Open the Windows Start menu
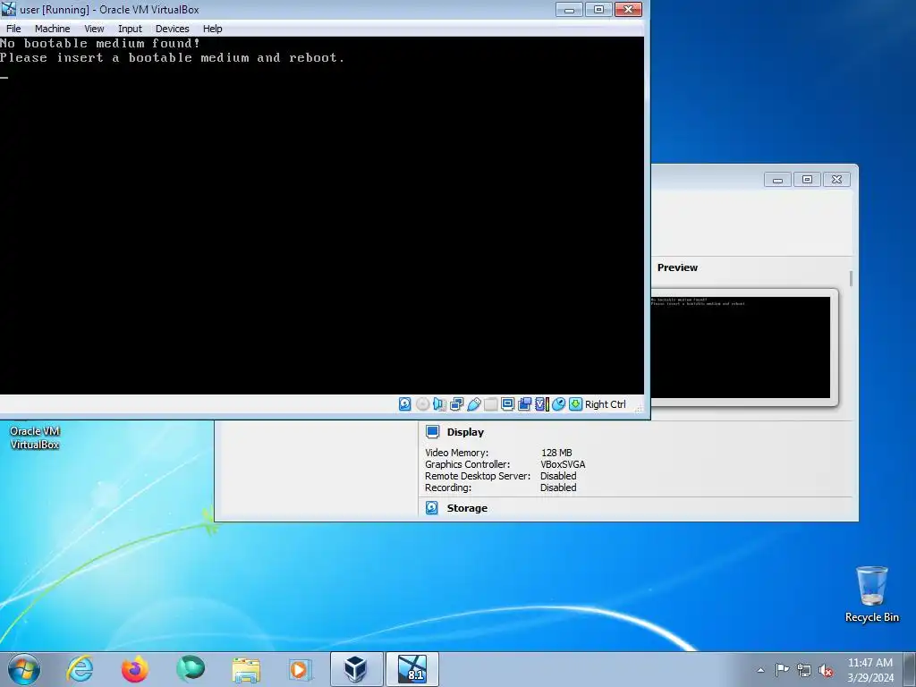The height and width of the screenshot is (687, 916). pos(24,669)
